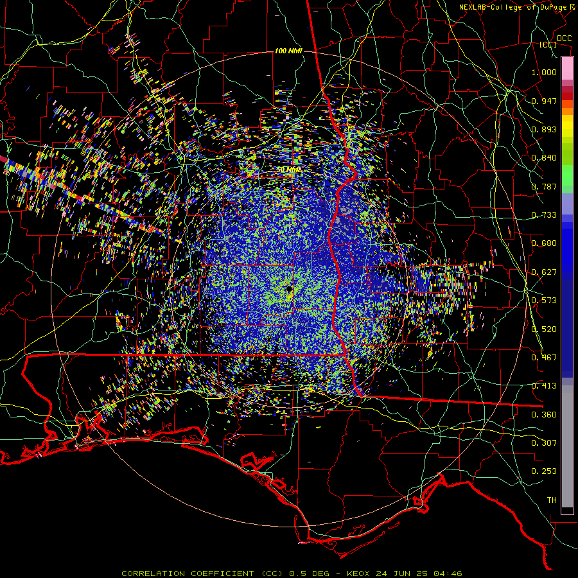Click the TH threshold label
The height and width of the screenshot is (578, 578).
click(552, 500)
